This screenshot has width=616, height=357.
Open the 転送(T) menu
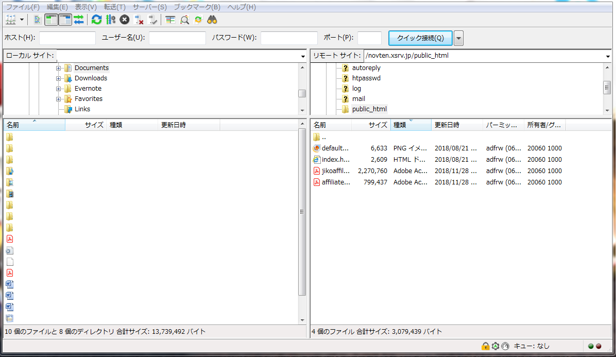pos(114,7)
